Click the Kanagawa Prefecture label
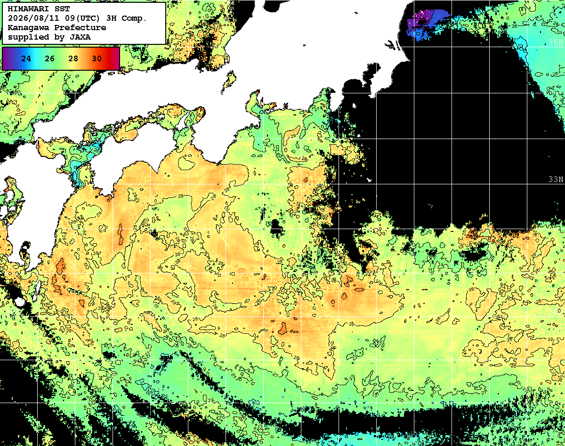This screenshot has height=446, width=565. 57,27
